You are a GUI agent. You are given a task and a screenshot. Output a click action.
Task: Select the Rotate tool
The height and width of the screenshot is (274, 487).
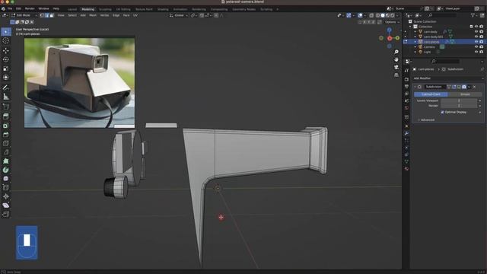pyautogui.click(x=6, y=59)
